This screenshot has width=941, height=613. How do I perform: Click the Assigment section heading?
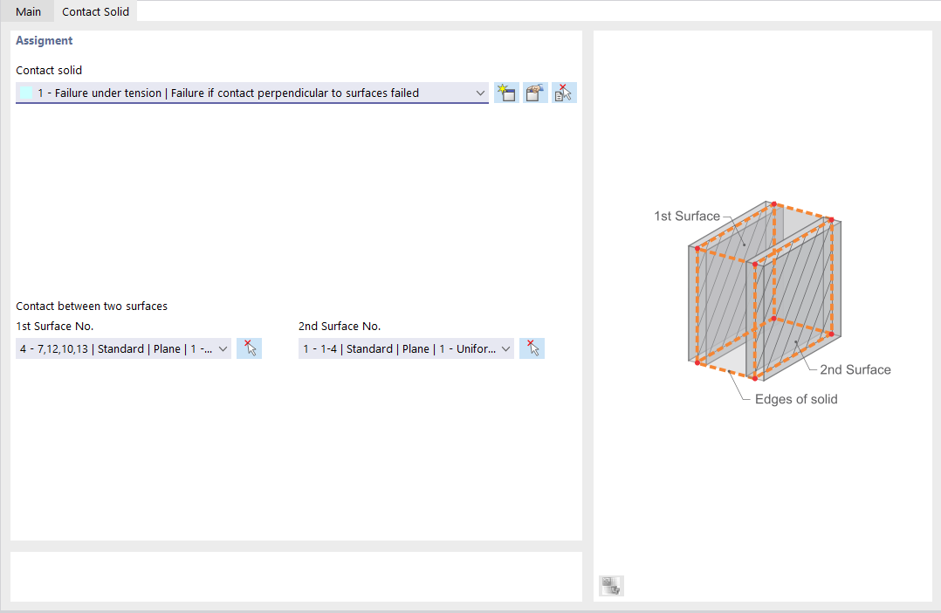click(x=44, y=40)
